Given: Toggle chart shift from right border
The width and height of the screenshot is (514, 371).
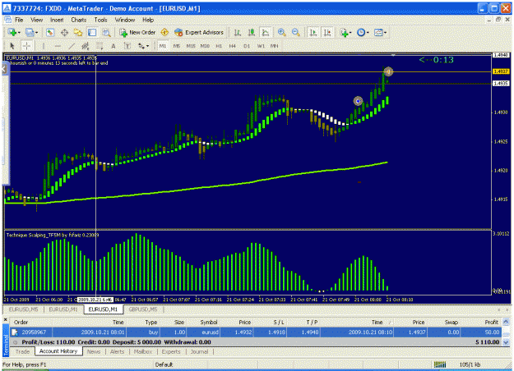Looking at the screenshot, I should pos(327,32).
